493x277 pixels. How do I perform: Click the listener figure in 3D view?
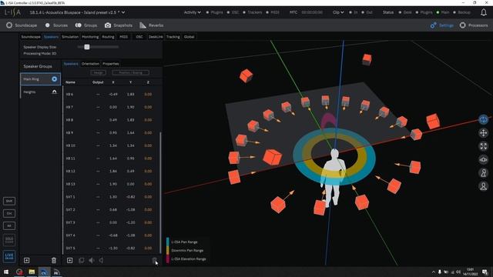point(334,178)
